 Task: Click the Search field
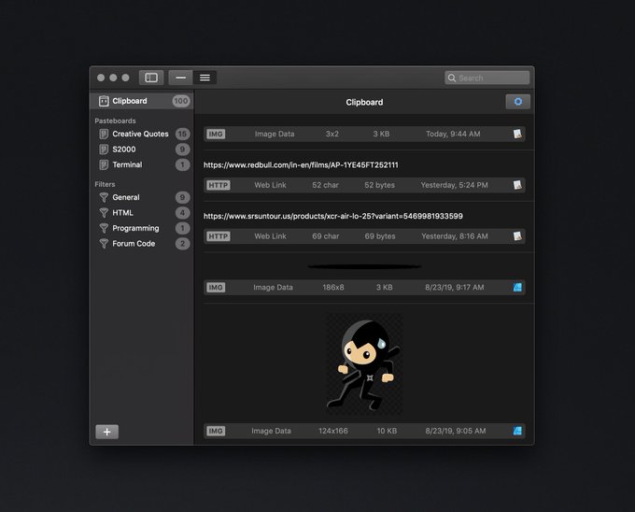click(487, 78)
